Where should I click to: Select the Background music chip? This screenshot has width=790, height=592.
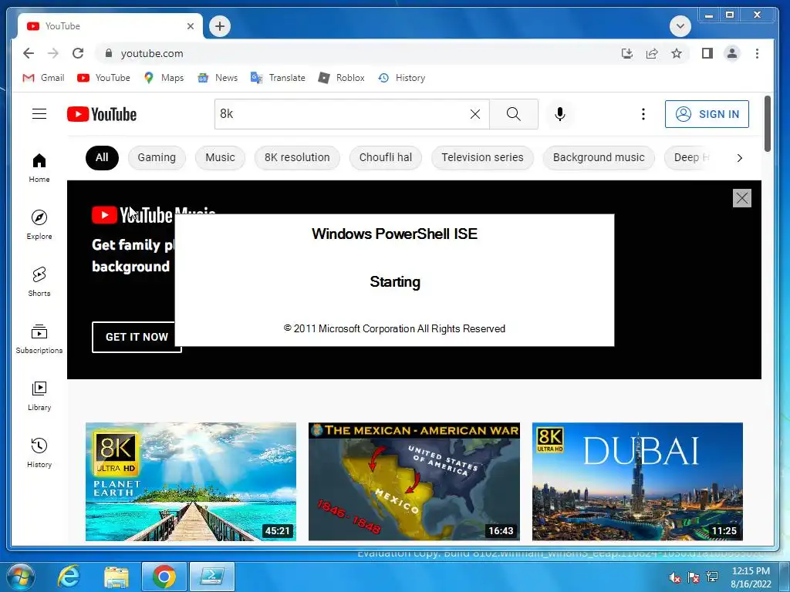(x=599, y=157)
